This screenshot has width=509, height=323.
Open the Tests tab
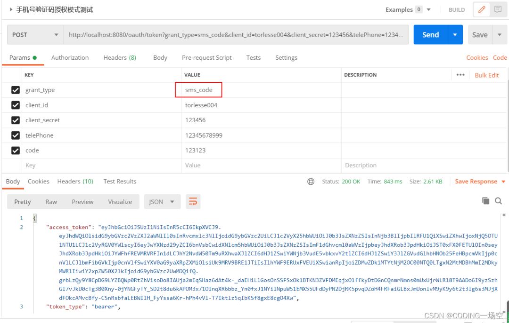253,57
